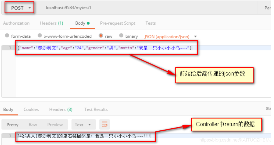The image size is (274, 145).
Task: Click the response text line with 24岁男人
Action: click(84, 136)
